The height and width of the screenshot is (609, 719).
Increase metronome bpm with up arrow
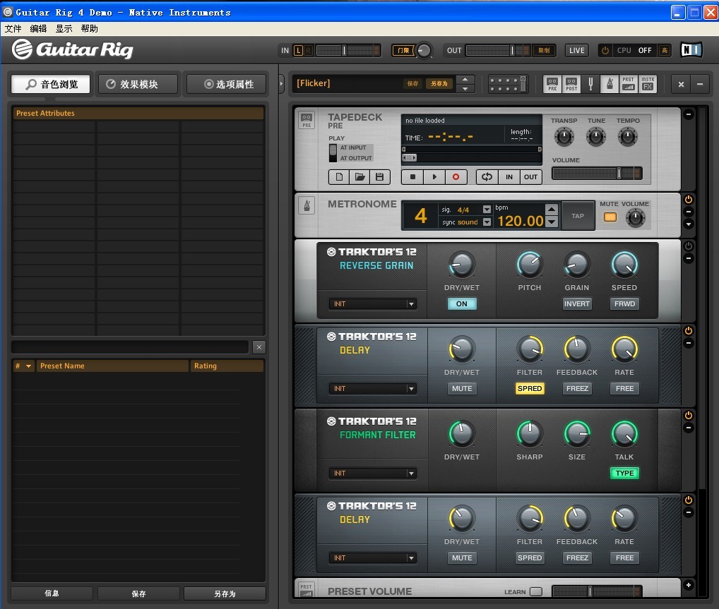click(552, 210)
